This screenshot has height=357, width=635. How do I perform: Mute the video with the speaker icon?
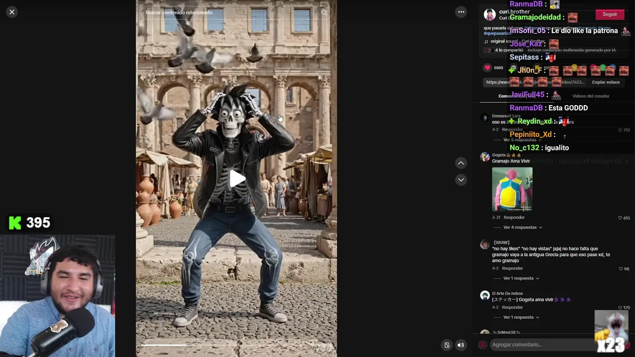461,345
